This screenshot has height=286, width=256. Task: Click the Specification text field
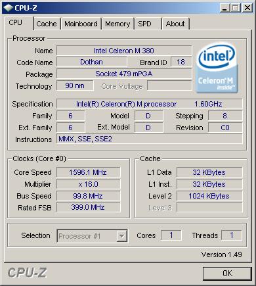click(x=150, y=104)
